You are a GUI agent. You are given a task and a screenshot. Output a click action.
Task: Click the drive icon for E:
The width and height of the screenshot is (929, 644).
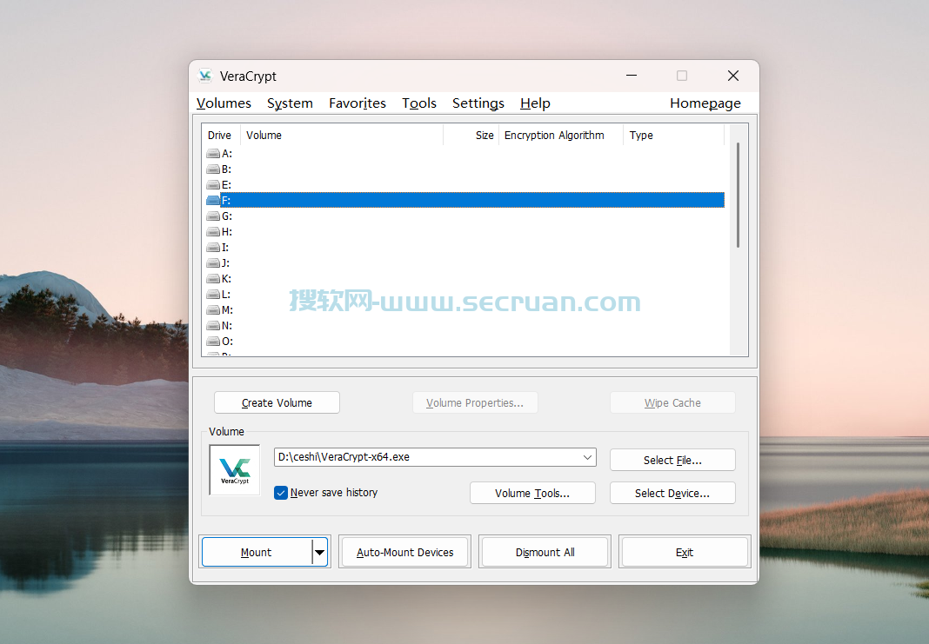pyautogui.click(x=213, y=184)
